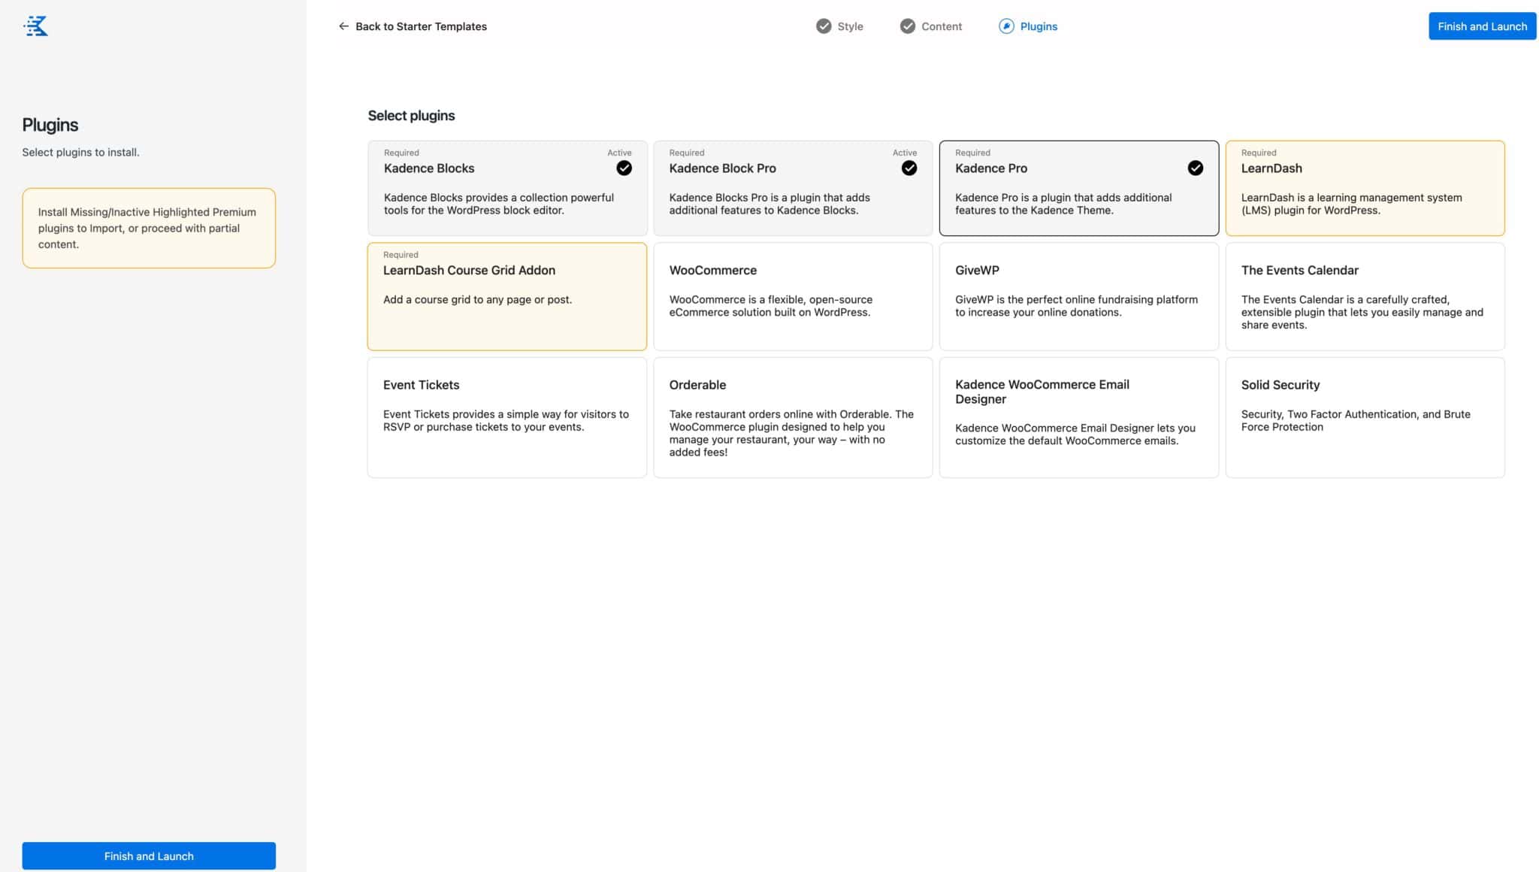Click the checkmark on Kadence Block Pro card
Screen dimensions: 1539x872
point(909,168)
